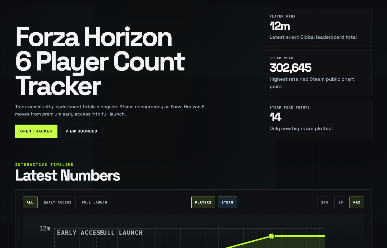Click 'Highest retained Steam public chart point' text
387x248 pixels.
pos(312,83)
